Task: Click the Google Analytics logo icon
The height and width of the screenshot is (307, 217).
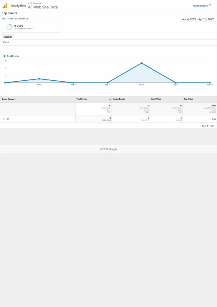Action: 5,6
